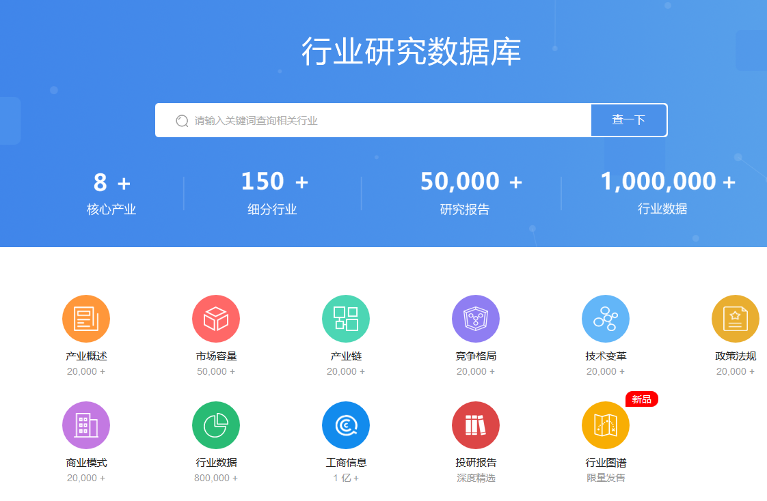Open the 投研报告 books icon
Screen dimensions: 767x501
(475, 425)
